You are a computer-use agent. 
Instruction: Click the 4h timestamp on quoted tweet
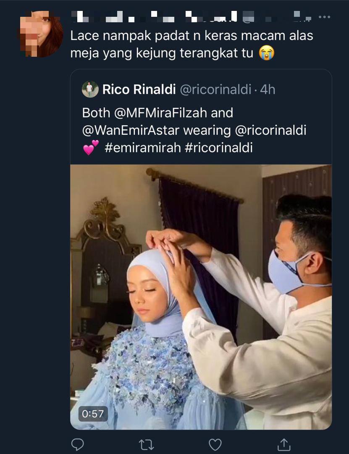268,89
